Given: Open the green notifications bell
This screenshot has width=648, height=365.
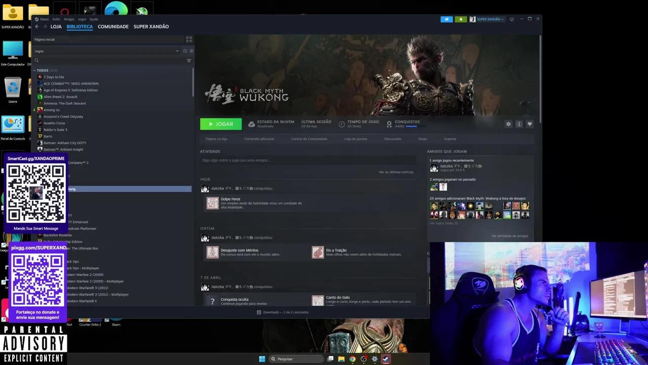Looking at the screenshot, I should click(x=461, y=19).
